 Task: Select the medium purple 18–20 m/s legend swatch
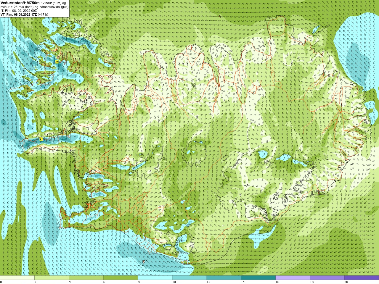(327, 277)
